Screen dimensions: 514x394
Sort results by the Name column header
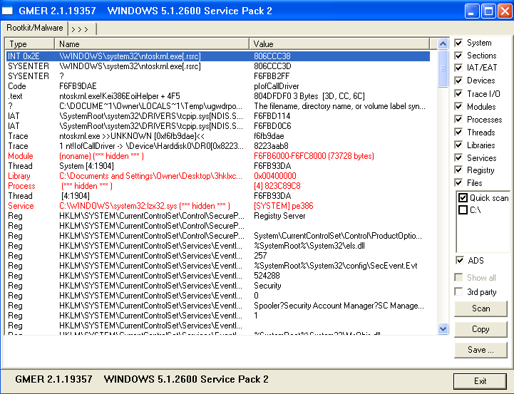[x=152, y=44]
